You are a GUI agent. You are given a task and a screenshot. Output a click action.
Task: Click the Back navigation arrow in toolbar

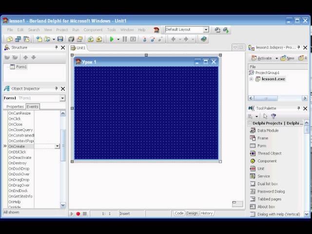(174, 39)
